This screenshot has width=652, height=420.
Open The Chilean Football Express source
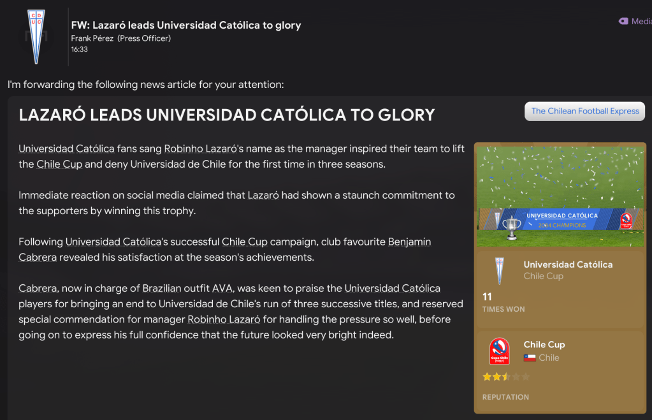pyautogui.click(x=584, y=111)
